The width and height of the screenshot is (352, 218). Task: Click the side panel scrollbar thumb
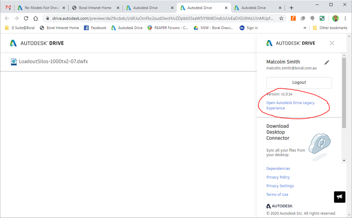344,93
